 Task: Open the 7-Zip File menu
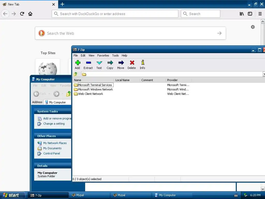[76, 55]
